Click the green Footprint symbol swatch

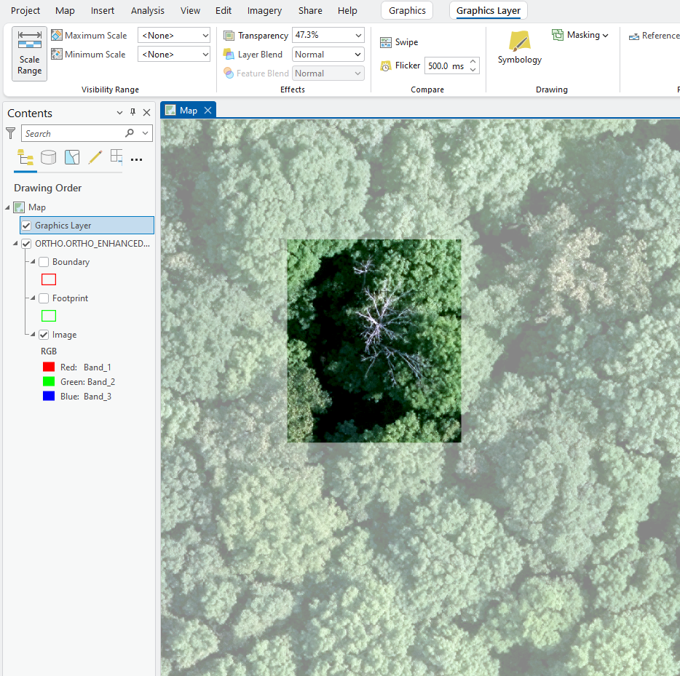[x=49, y=316]
